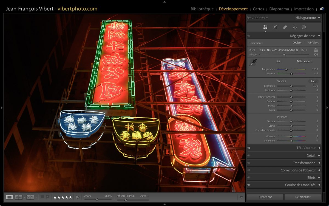Click the Exposition slider handle

[x=291, y=86]
